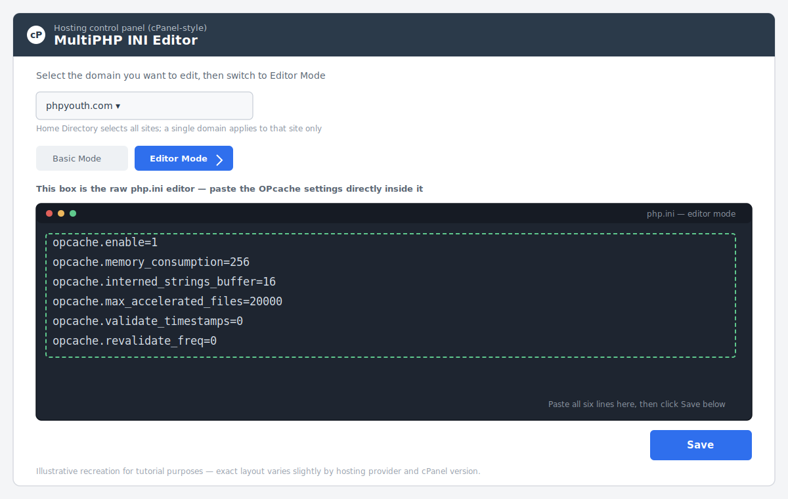Click the MultiPHP INI Editor heading
The width and height of the screenshot is (788, 499).
(x=125, y=40)
